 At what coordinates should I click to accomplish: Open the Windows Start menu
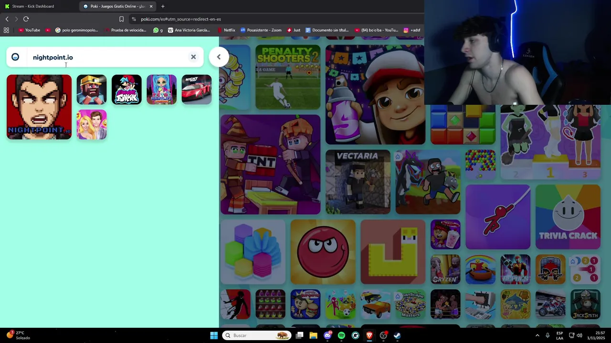pos(214,335)
